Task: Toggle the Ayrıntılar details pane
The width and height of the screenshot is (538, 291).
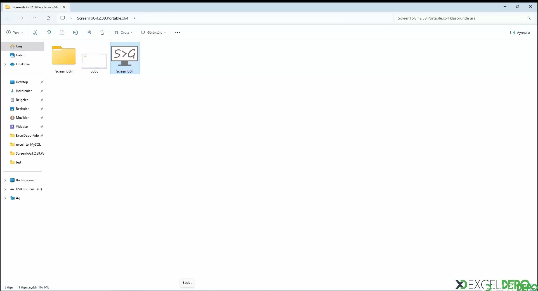Action: pos(520,33)
